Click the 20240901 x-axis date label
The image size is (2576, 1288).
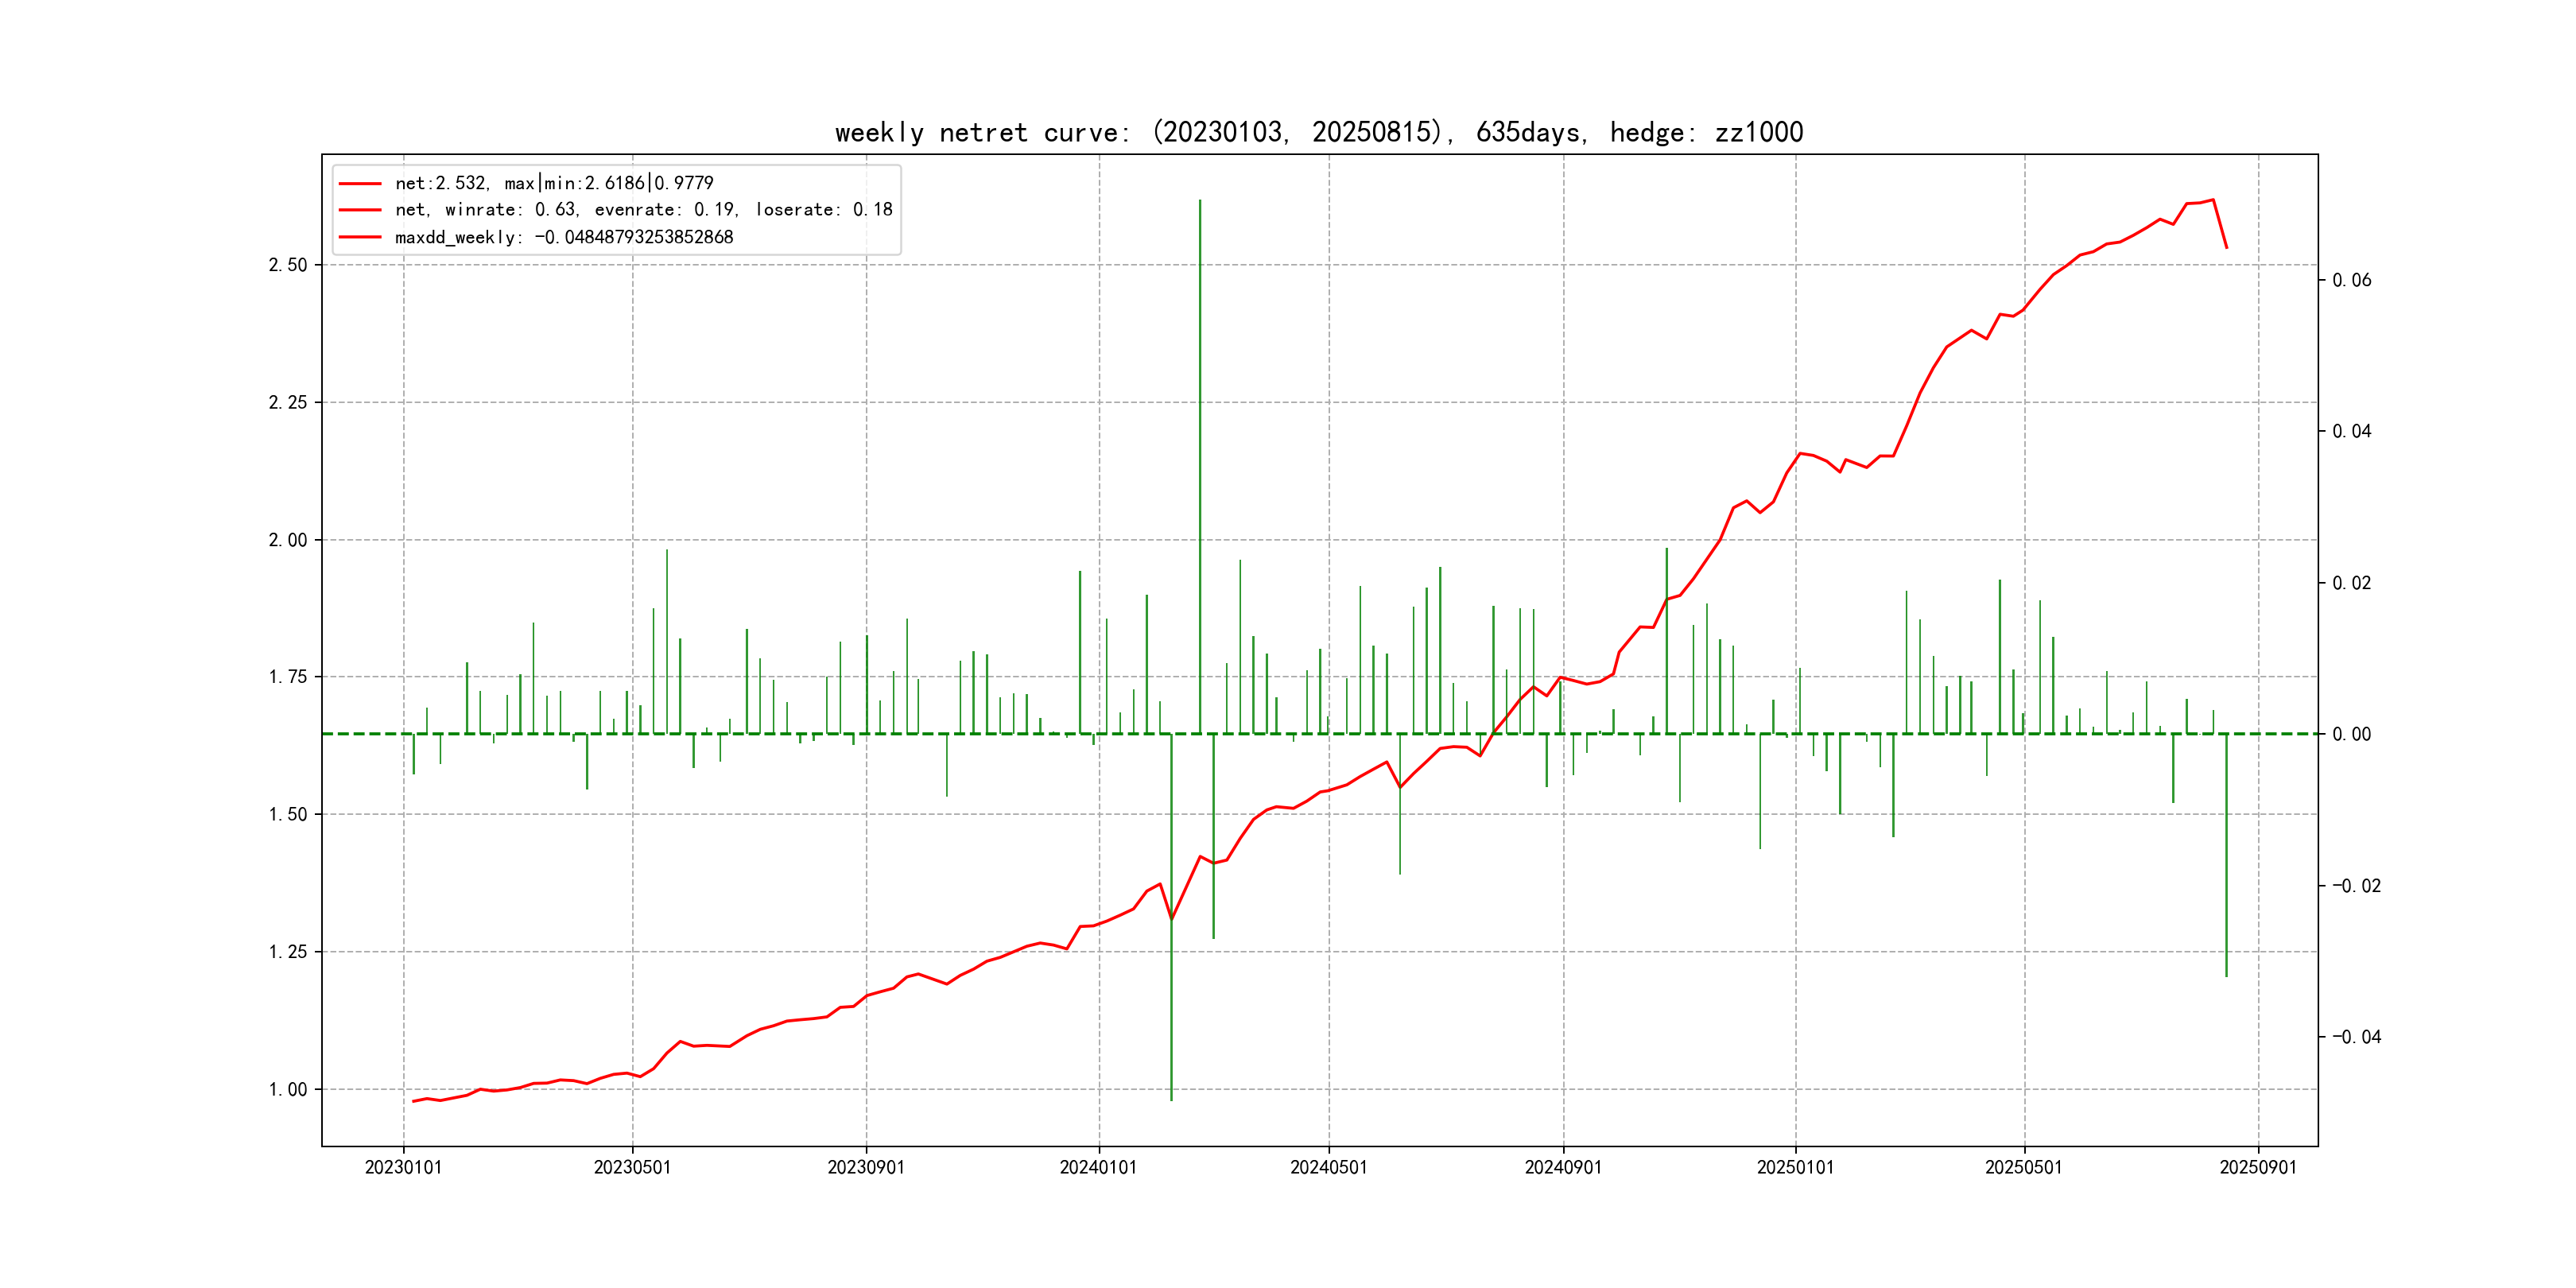click(1563, 1167)
